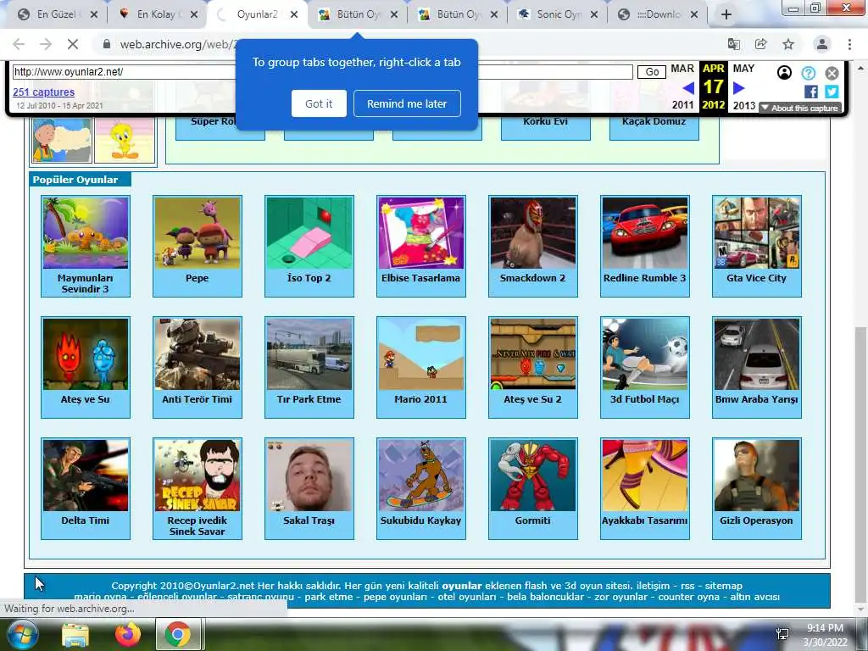Select the MAY 2013 capture month

pos(743,86)
